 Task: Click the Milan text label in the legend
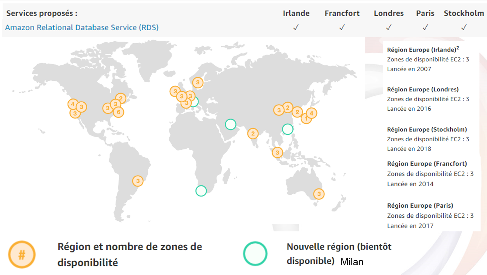tap(352, 262)
